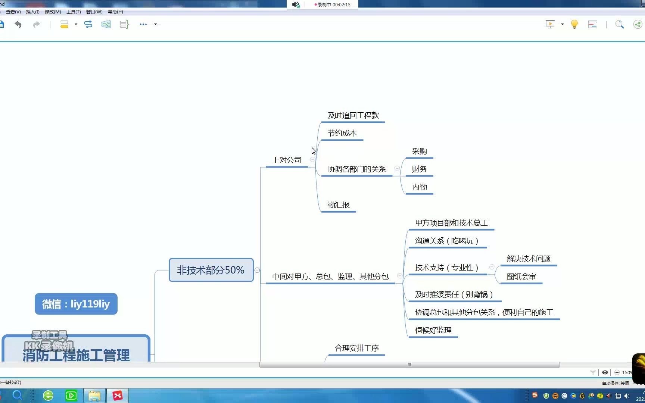Viewport: 645px width, 403px height.
Task: Open the 修改(M) menu
Action: tap(53, 12)
